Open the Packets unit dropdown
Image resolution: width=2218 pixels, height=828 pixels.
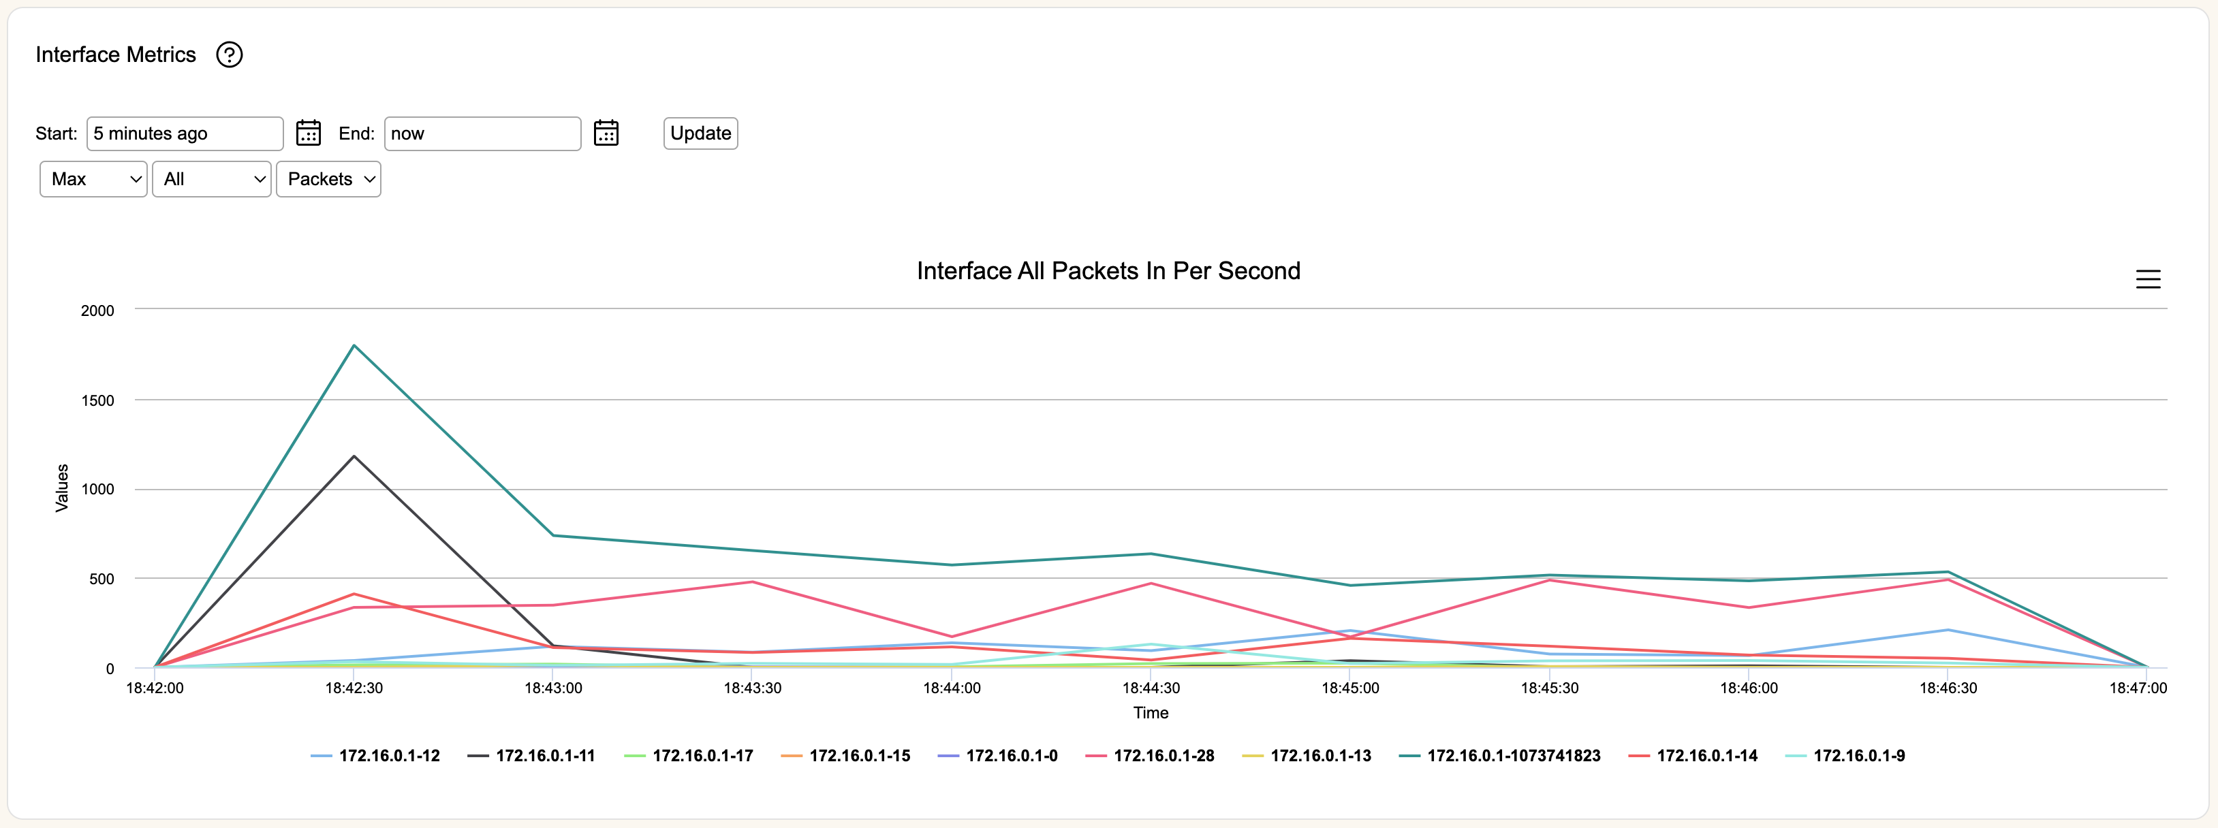(329, 179)
